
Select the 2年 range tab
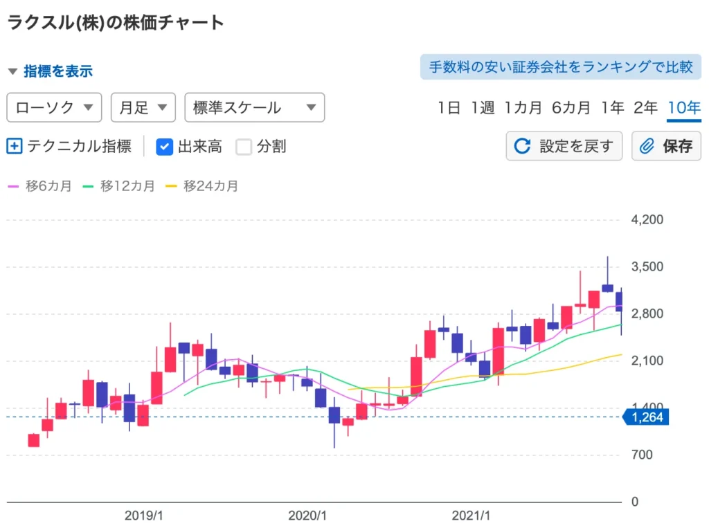click(x=645, y=107)
